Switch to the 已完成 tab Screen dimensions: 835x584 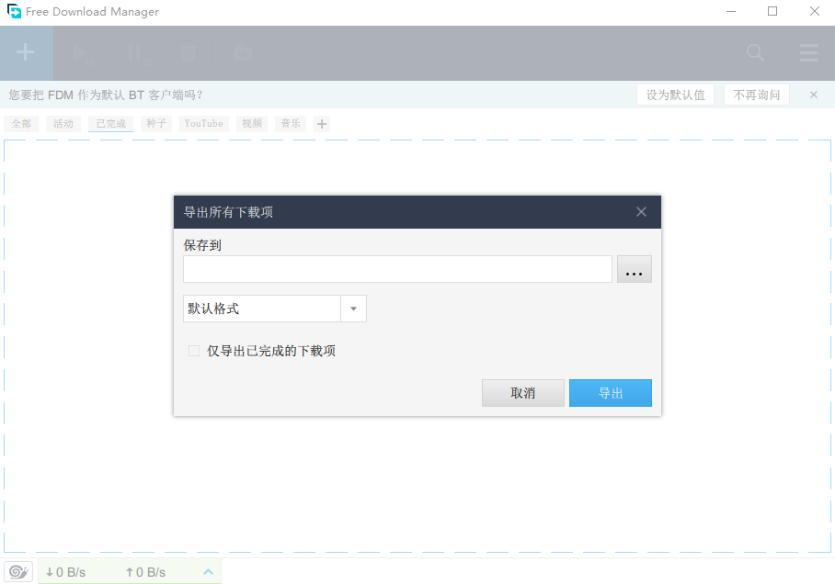110,123
